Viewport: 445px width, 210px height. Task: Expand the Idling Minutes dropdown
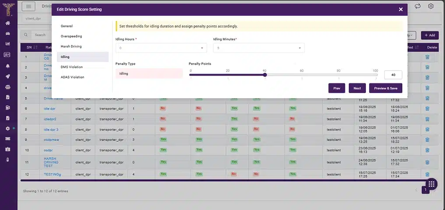coord(258,48)
